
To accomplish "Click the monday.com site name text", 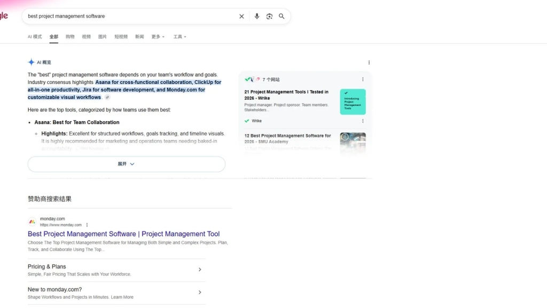I will click(x=52, y=219).
